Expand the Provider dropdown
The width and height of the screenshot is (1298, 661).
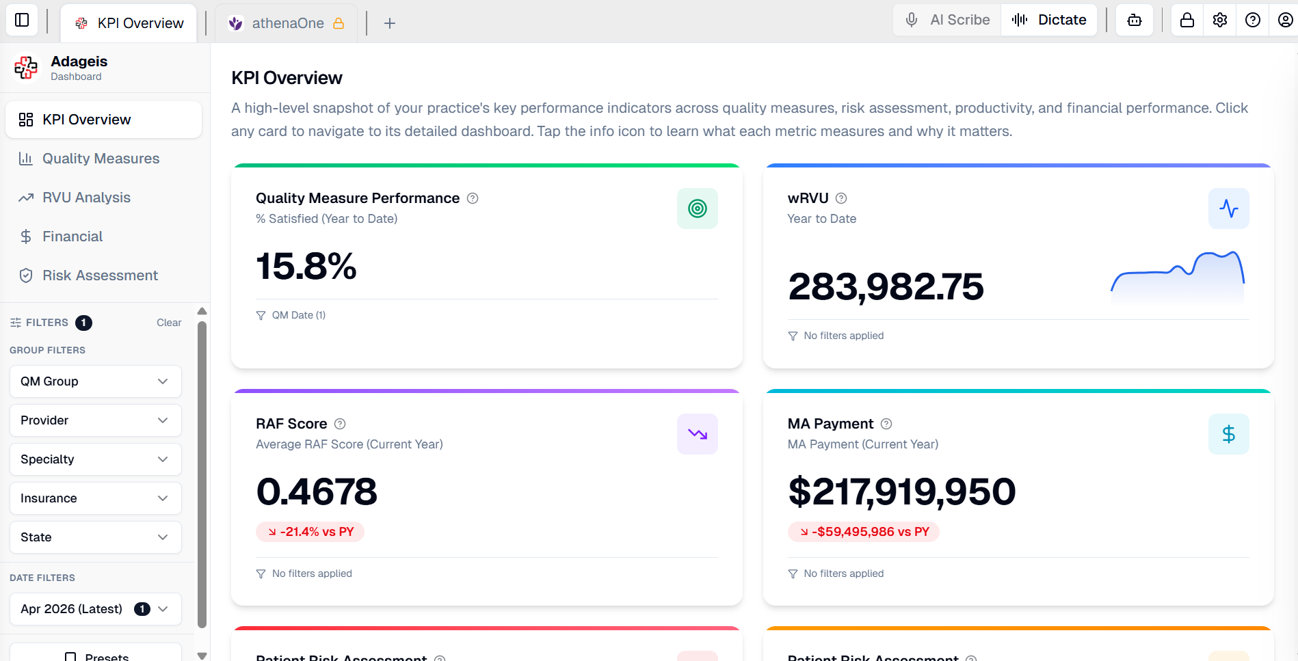96,420
